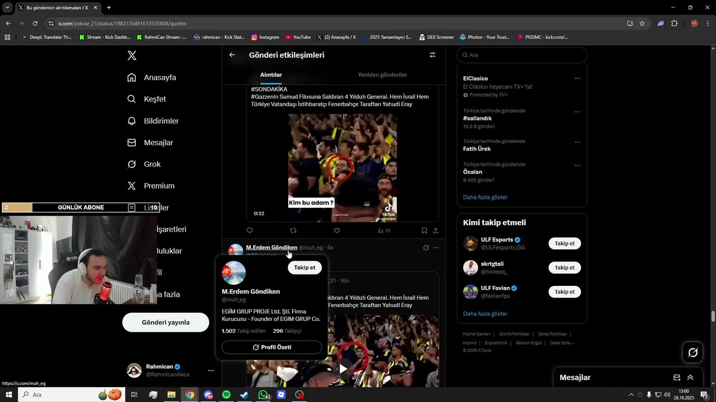Open Chrome three-dot menu
This screenshot has width=716, height=402.
coord(708,23)
